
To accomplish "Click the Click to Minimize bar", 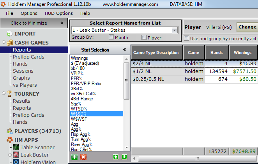I will [34, 23].
